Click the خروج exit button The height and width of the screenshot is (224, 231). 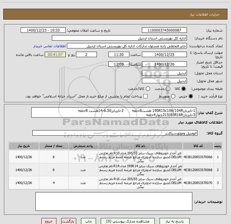(49, 221)
